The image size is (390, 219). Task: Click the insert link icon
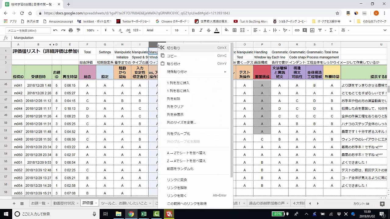[x=297, y=30]
